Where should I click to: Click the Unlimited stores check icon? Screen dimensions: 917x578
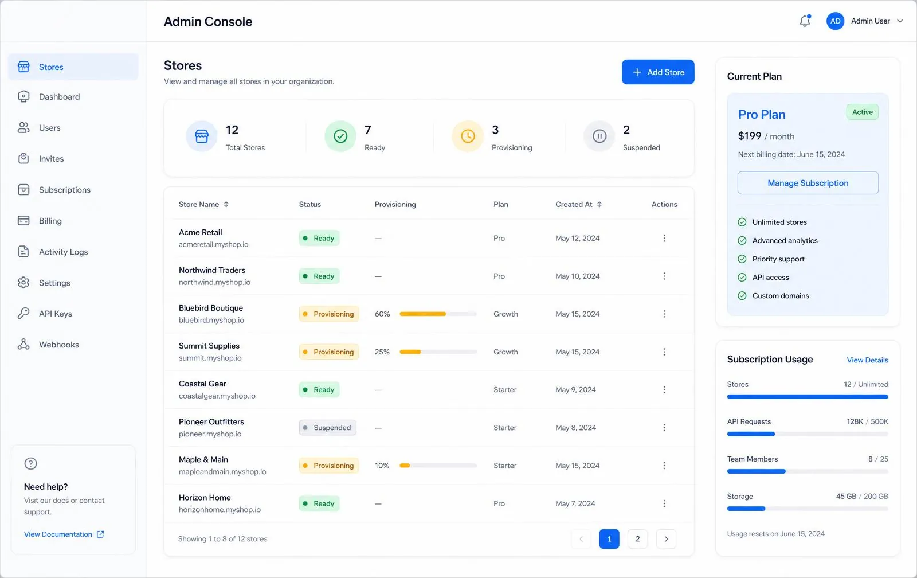coord(742,222)
